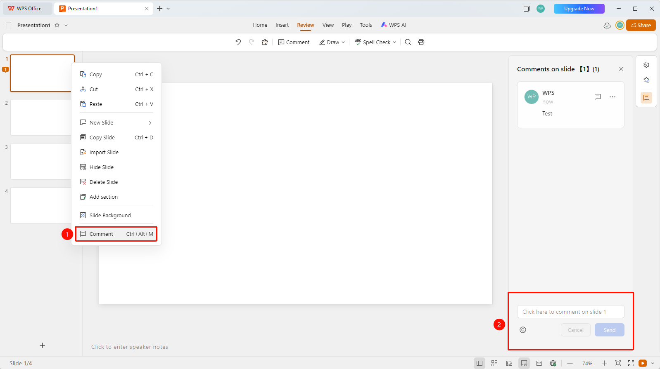Toggle Normal view in status bar

pyautogui.click(x=480, y=363)
